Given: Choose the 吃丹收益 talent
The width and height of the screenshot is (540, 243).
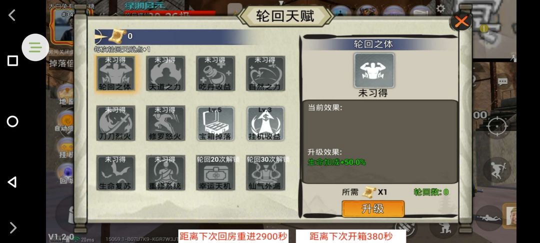Looking at the screenshot, I should [215, 73].
